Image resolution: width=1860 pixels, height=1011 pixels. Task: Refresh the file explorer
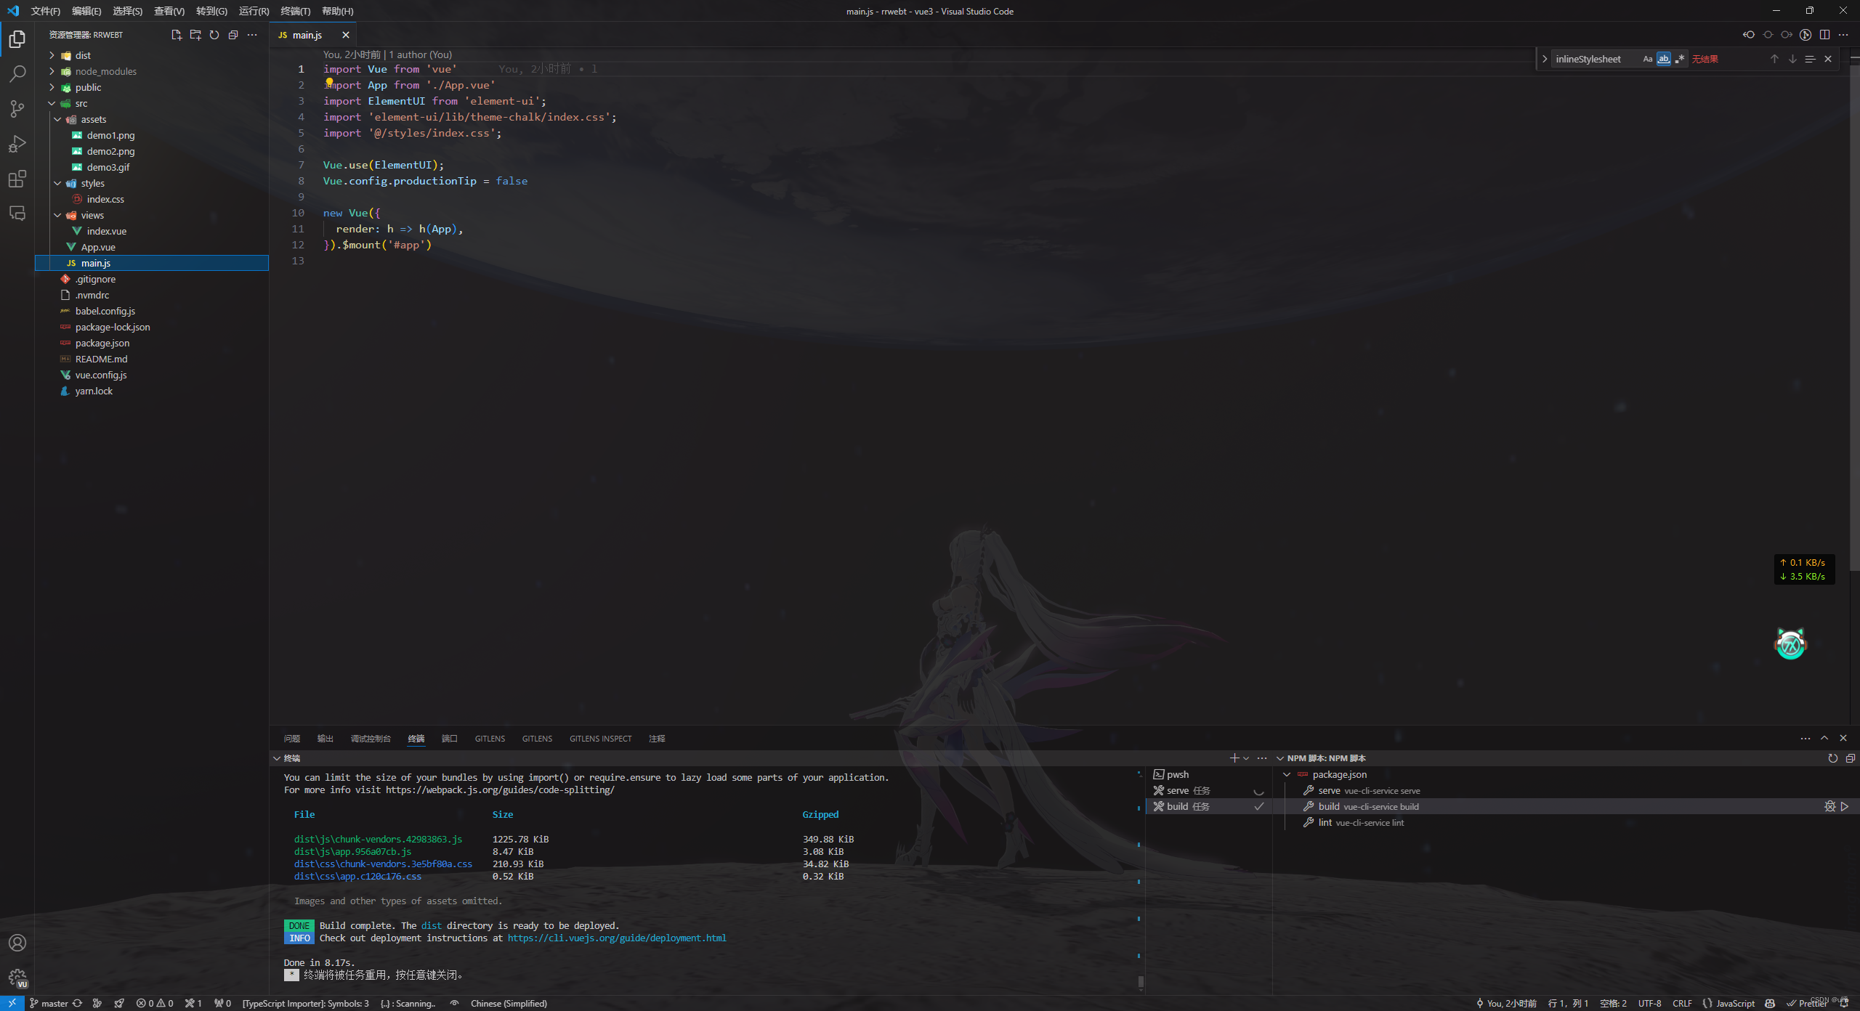tap(214, 35)
